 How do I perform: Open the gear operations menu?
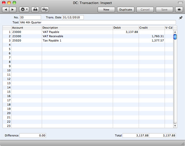(x=24, y=10)
